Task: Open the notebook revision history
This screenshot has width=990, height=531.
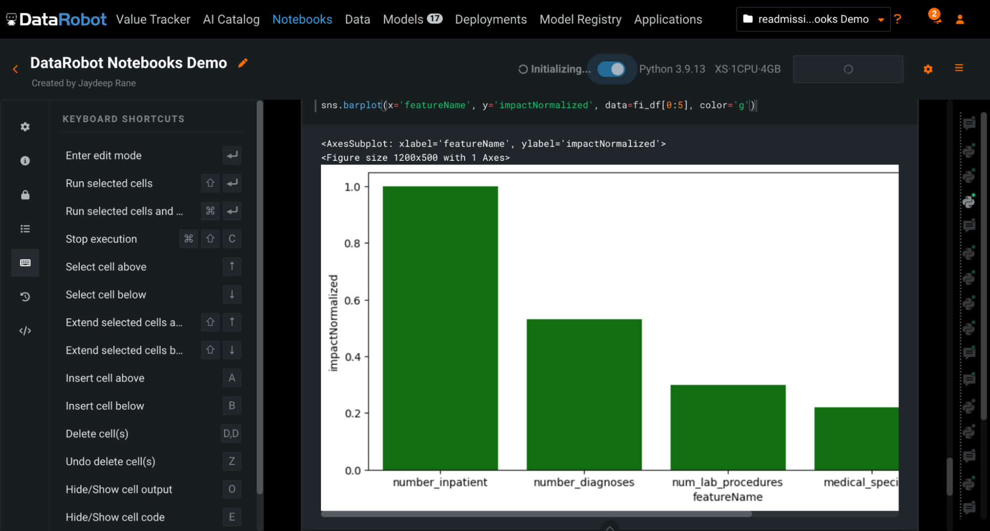Action: tap(25, 296)
